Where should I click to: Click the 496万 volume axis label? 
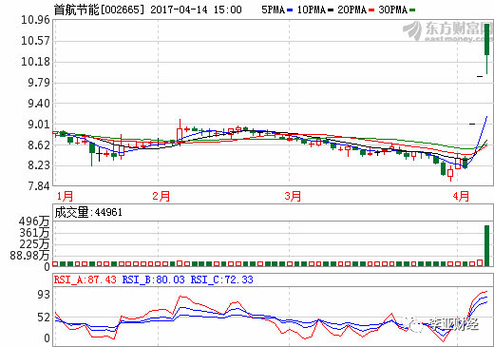point(34,222)
